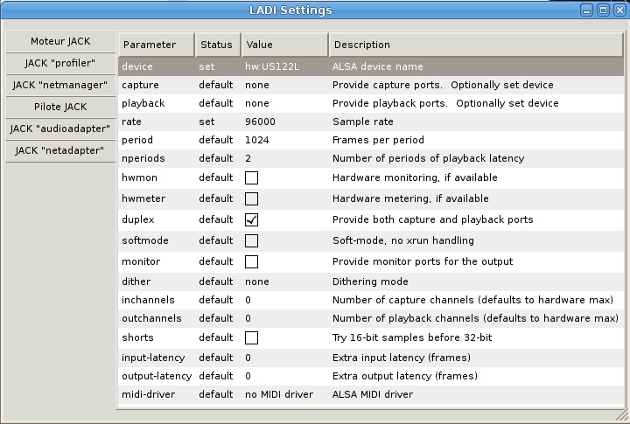This screenshot has width=630, height=424.
Task: Switch to JACK "profiler" tab
Action: (60, 63)
